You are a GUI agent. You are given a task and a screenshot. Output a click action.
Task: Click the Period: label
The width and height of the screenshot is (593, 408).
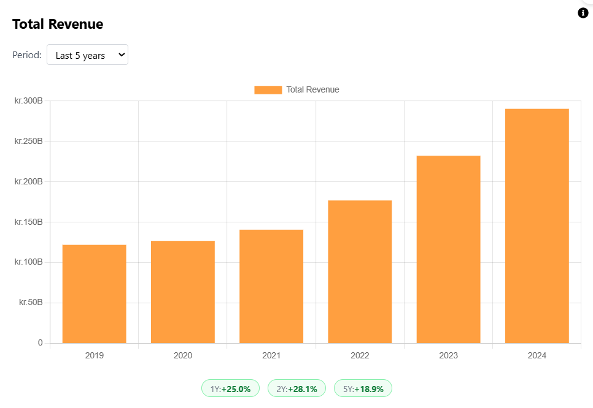coord(27,55)
